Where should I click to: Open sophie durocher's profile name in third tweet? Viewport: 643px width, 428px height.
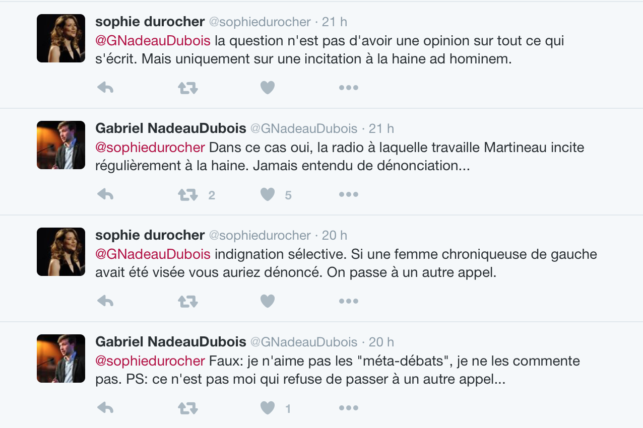click(x=150, y=235)
